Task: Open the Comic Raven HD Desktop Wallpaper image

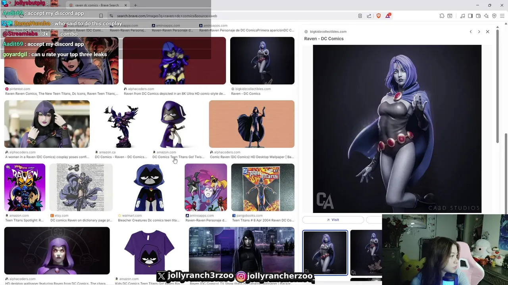Action: click(x=252, y=124)
